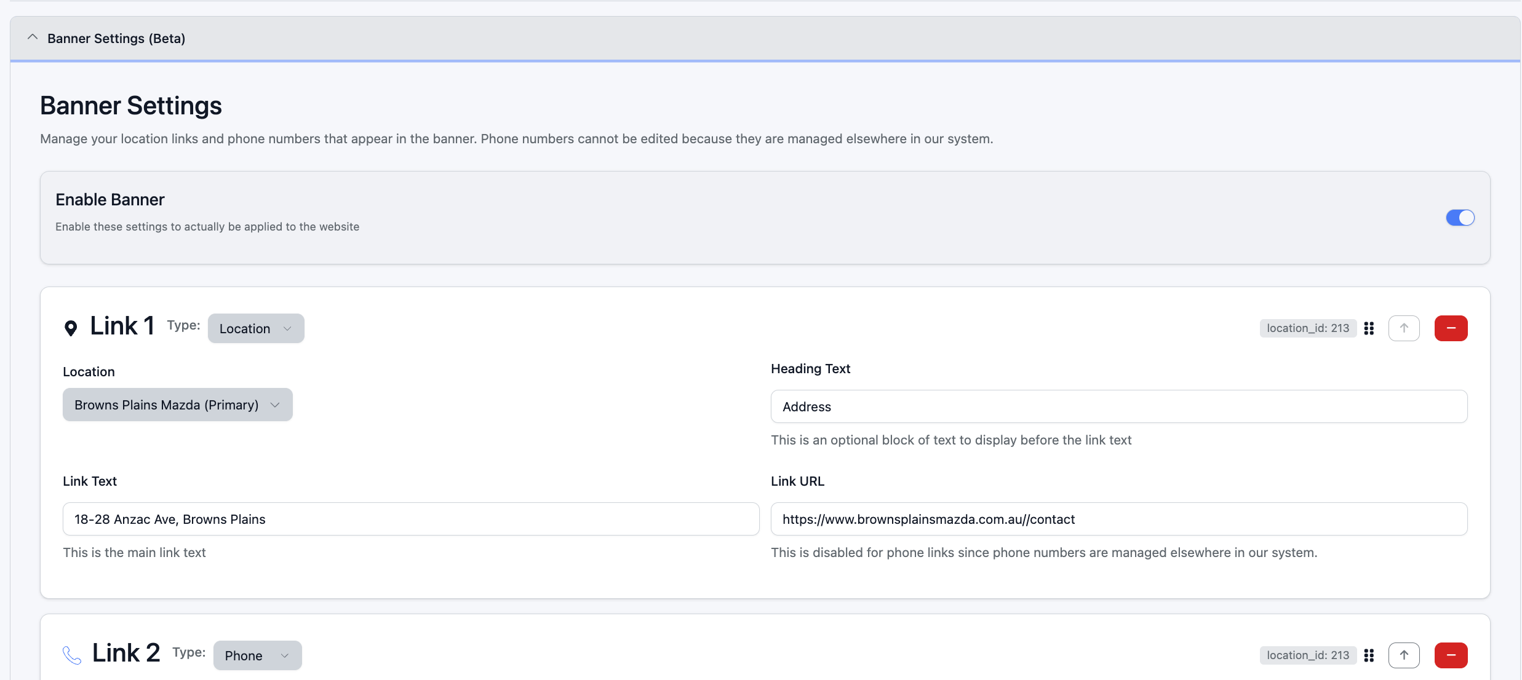Viewport: 1522px width, 680px height.
Task: Click Link 2 drag handle dots
Action: (x=1369, y=655)
